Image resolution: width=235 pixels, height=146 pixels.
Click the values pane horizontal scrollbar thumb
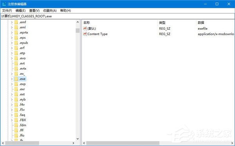click(x=123, y=143)
